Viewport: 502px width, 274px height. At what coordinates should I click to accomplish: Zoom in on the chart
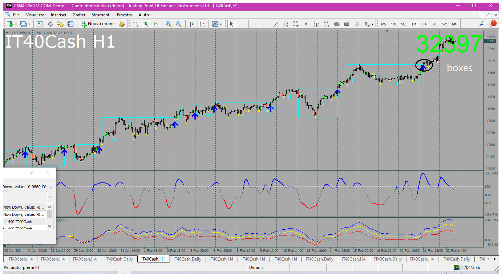pyautogui.click(x=168, y=24)
